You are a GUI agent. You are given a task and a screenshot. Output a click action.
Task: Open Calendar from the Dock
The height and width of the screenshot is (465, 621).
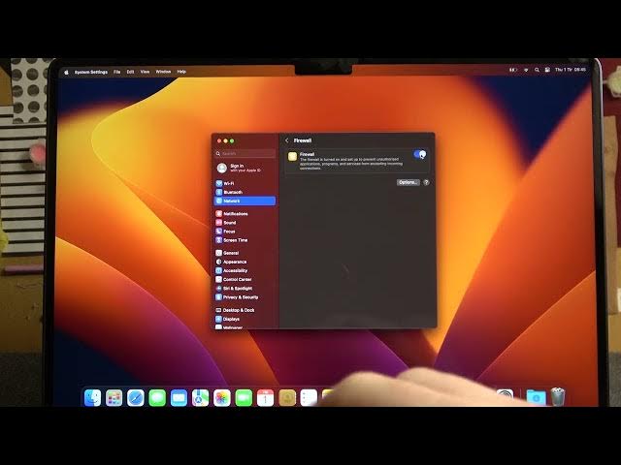pyautogui.click(x=265, y=397)
